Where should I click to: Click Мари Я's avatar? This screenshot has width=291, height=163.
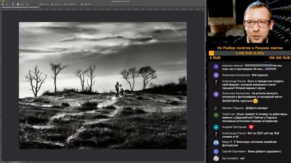(216, 143)
